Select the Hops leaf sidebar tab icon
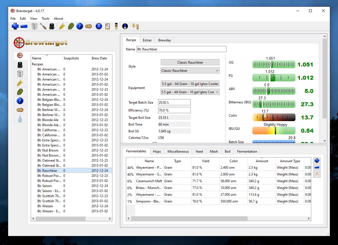This screenshot has width=338, height=245. click(20, 92)
